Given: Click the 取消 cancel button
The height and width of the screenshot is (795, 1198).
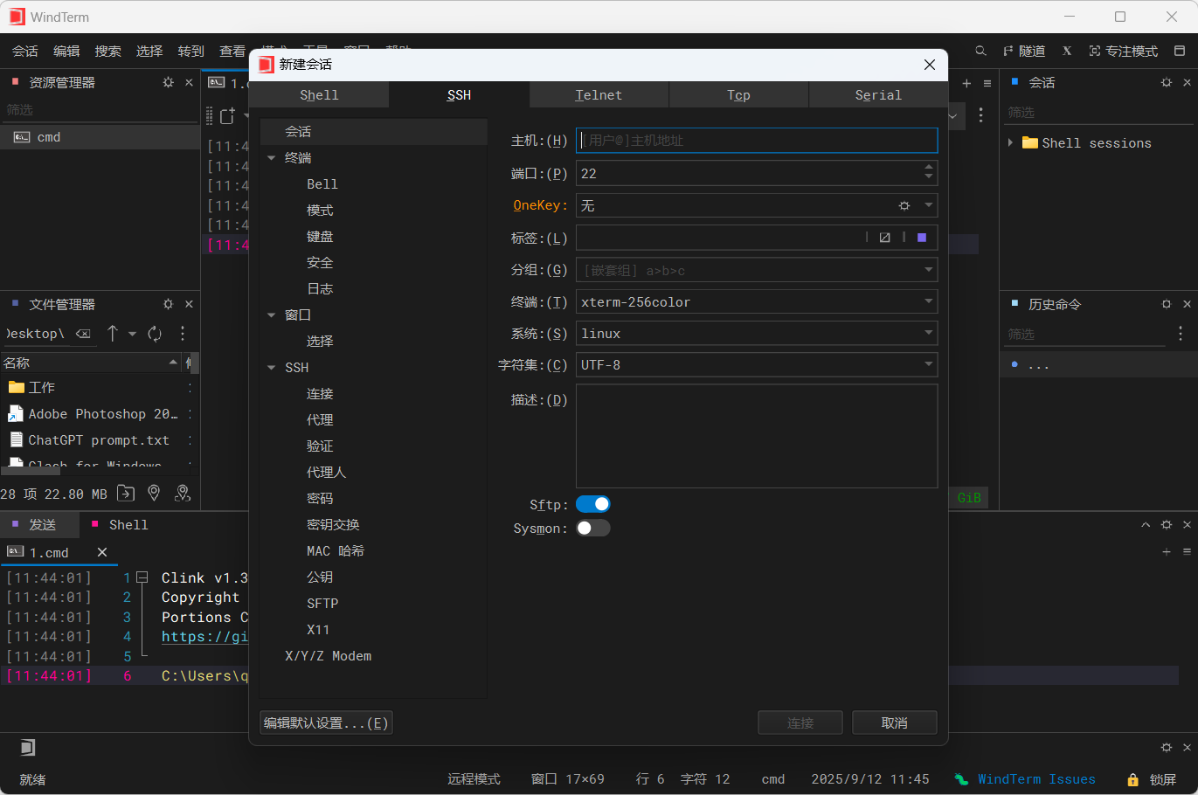Looking at the screenshot, I should click(895, 722).
